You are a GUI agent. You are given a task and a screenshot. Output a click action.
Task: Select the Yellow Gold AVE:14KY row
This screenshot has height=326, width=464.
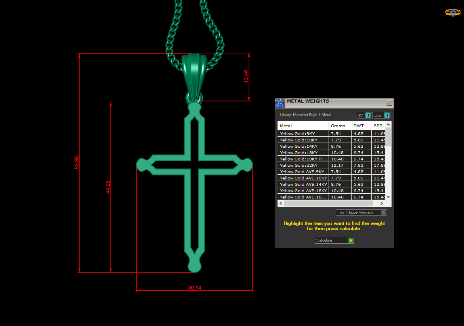tap(331, 184)
